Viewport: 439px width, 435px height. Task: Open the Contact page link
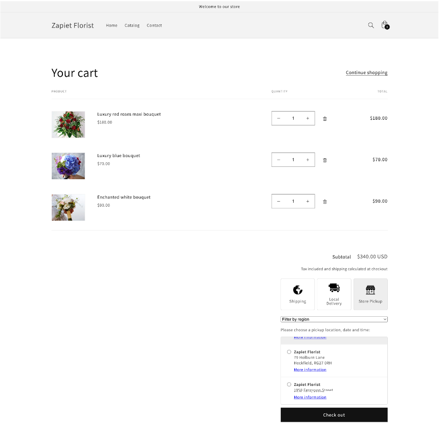(154, 25)
